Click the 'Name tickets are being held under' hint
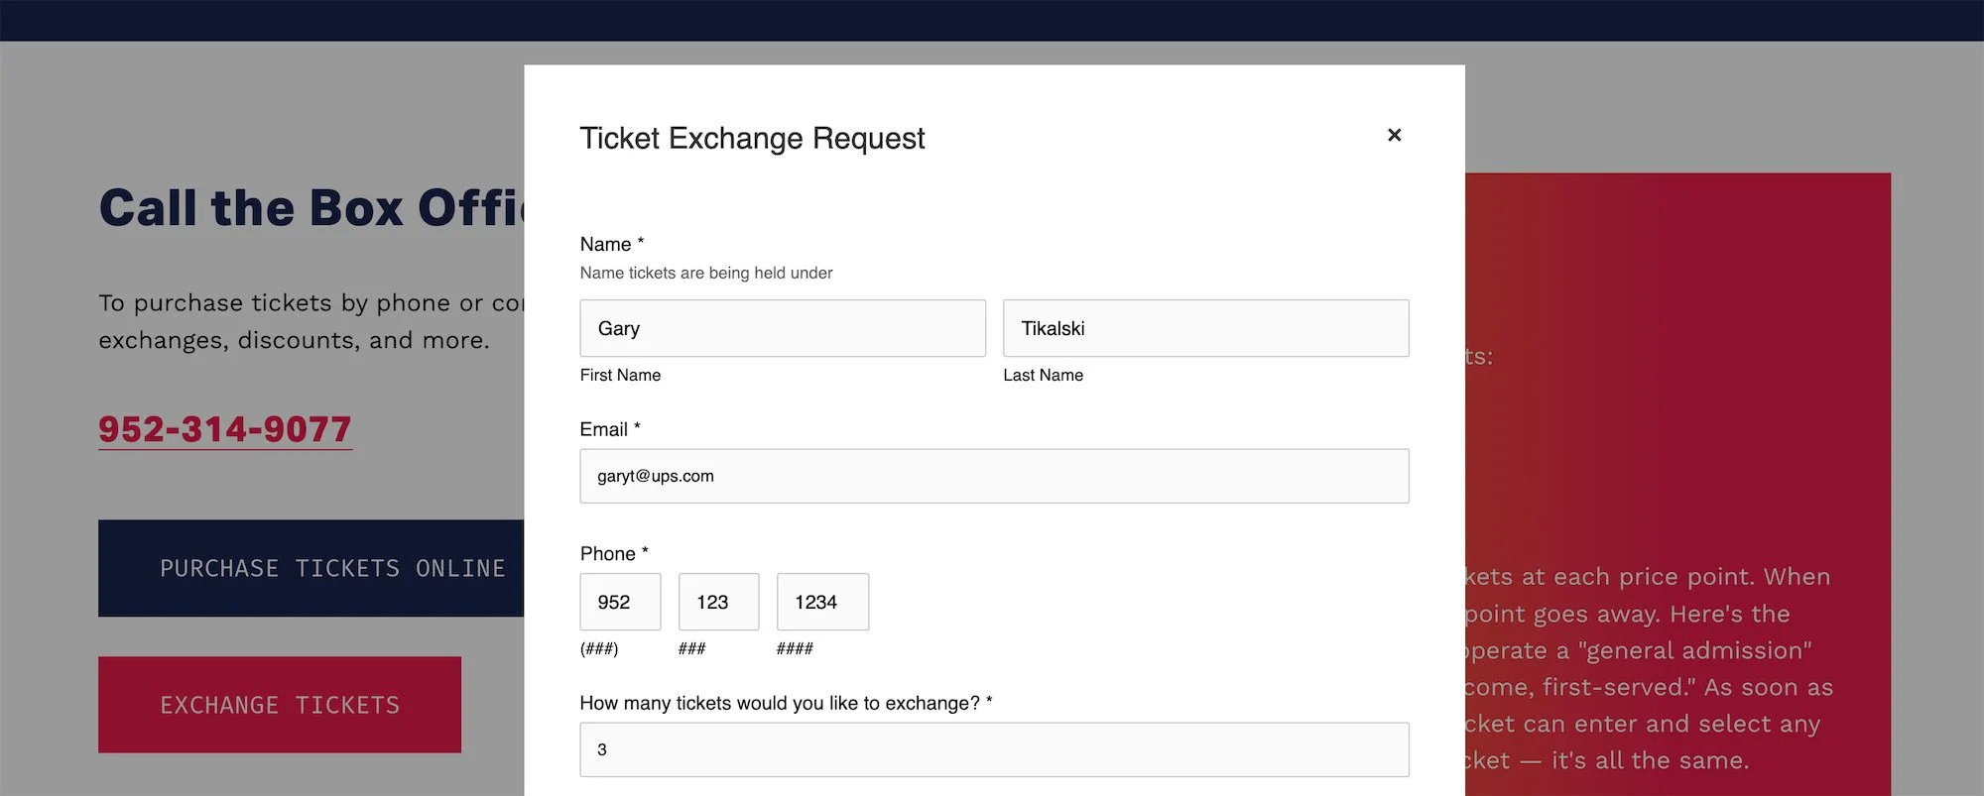The height and width of the screenshot is (796, 1984). point(705,273)
